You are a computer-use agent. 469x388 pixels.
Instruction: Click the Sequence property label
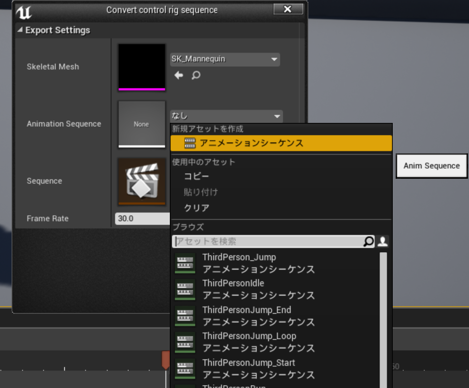[x=44, y=181]
